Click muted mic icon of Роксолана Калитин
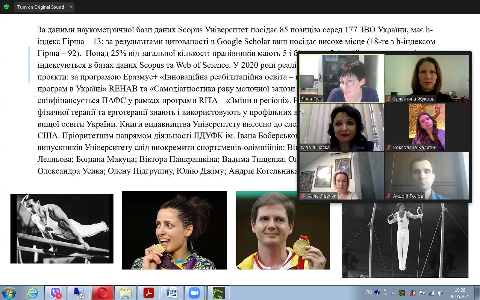 click(389, 148)
